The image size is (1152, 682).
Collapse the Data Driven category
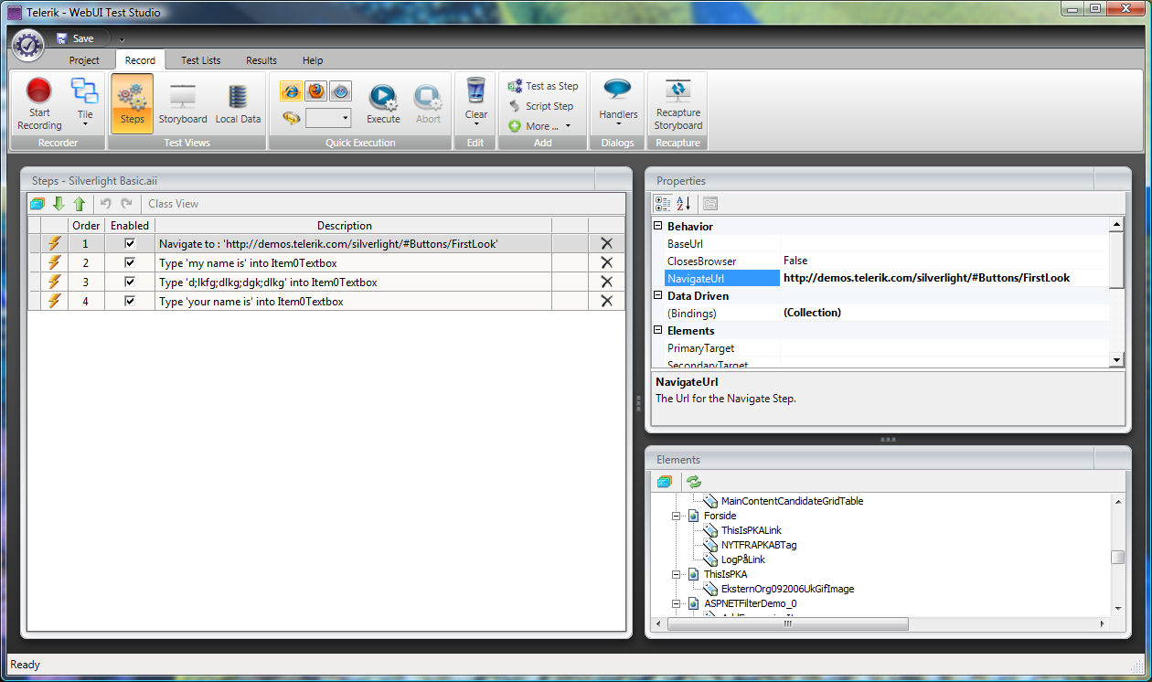[x=658, y=295]
